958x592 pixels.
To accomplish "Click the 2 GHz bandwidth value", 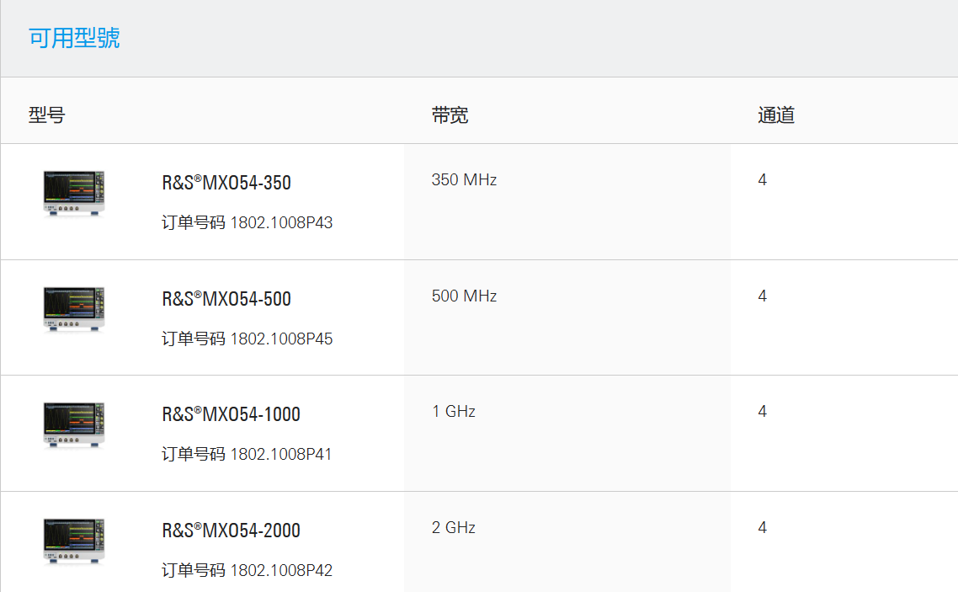I will 453,528.
